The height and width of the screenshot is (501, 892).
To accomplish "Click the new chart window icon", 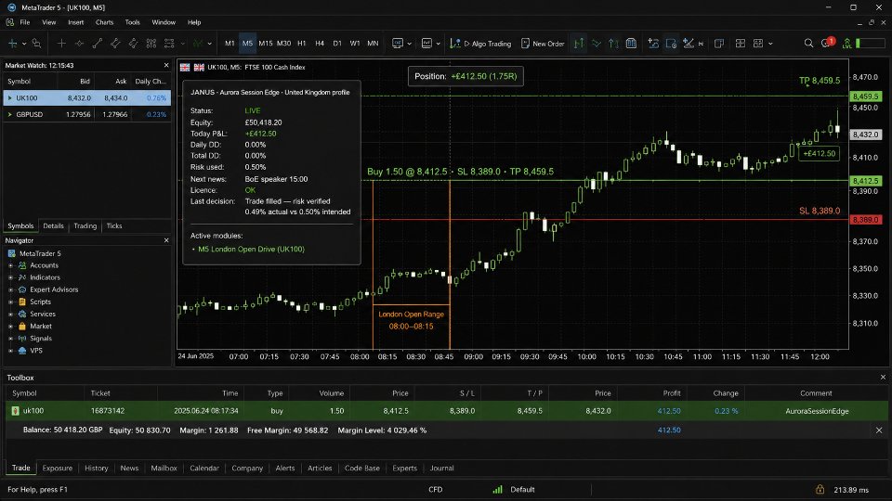I will (719, 44).
